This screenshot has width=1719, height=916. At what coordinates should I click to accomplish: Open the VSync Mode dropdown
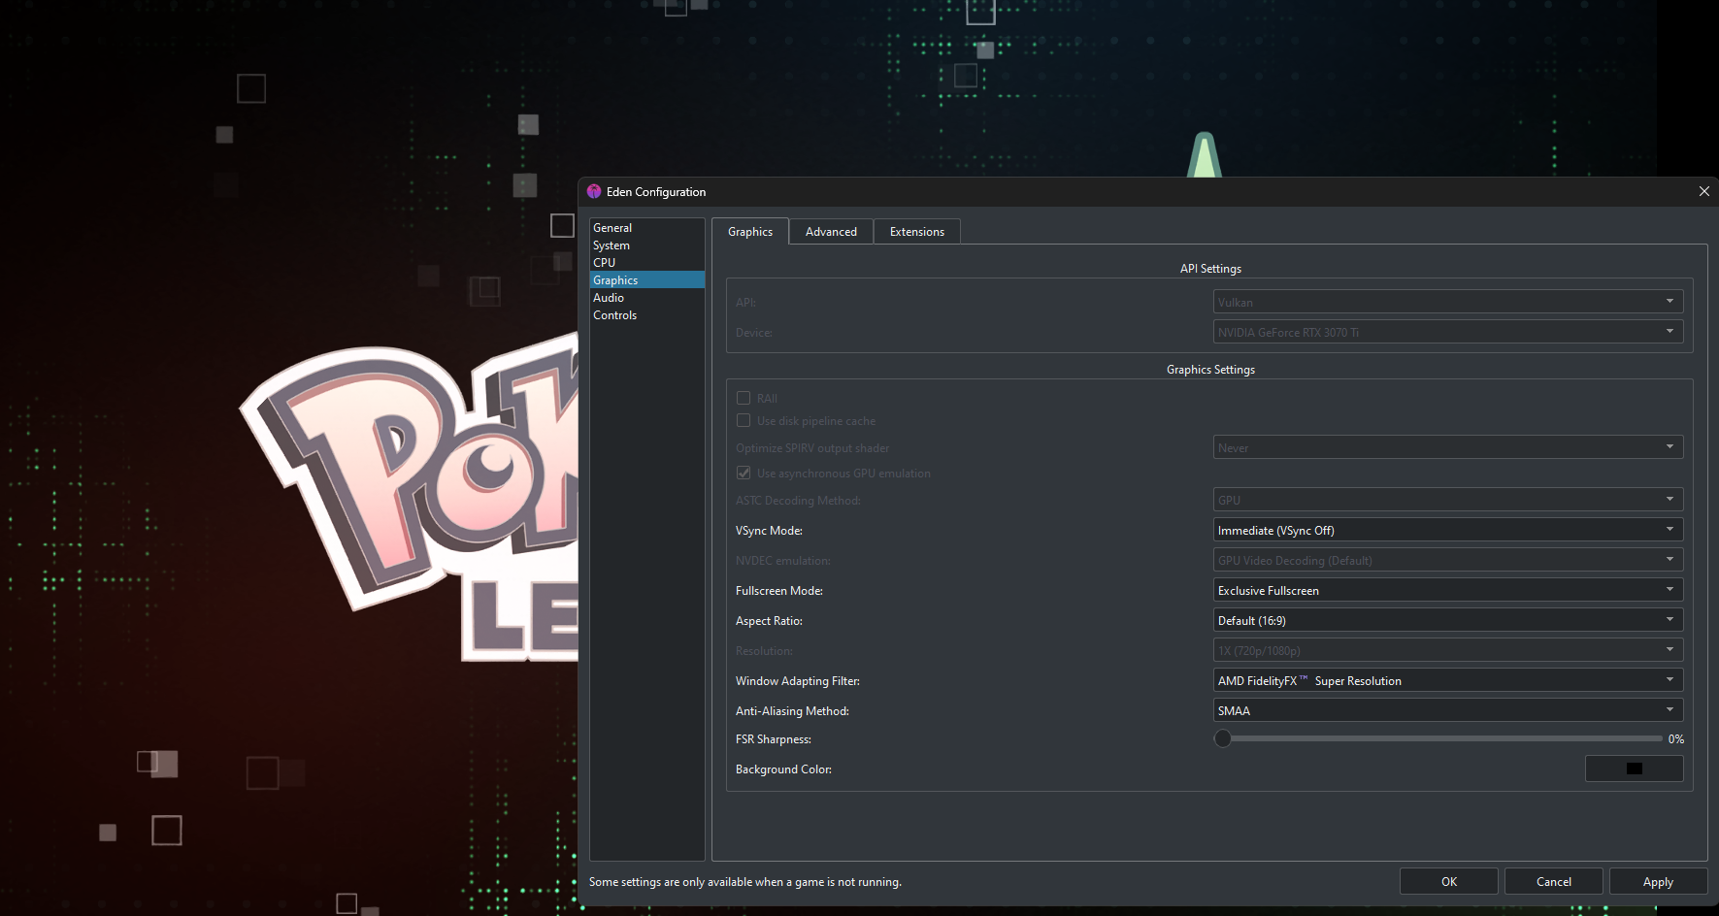click(1447, 530)
